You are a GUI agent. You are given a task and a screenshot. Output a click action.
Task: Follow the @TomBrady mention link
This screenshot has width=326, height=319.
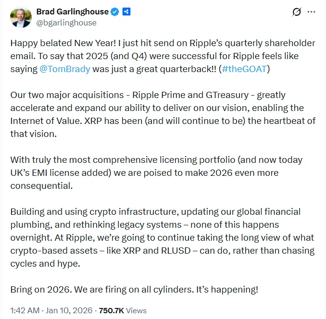65,68
